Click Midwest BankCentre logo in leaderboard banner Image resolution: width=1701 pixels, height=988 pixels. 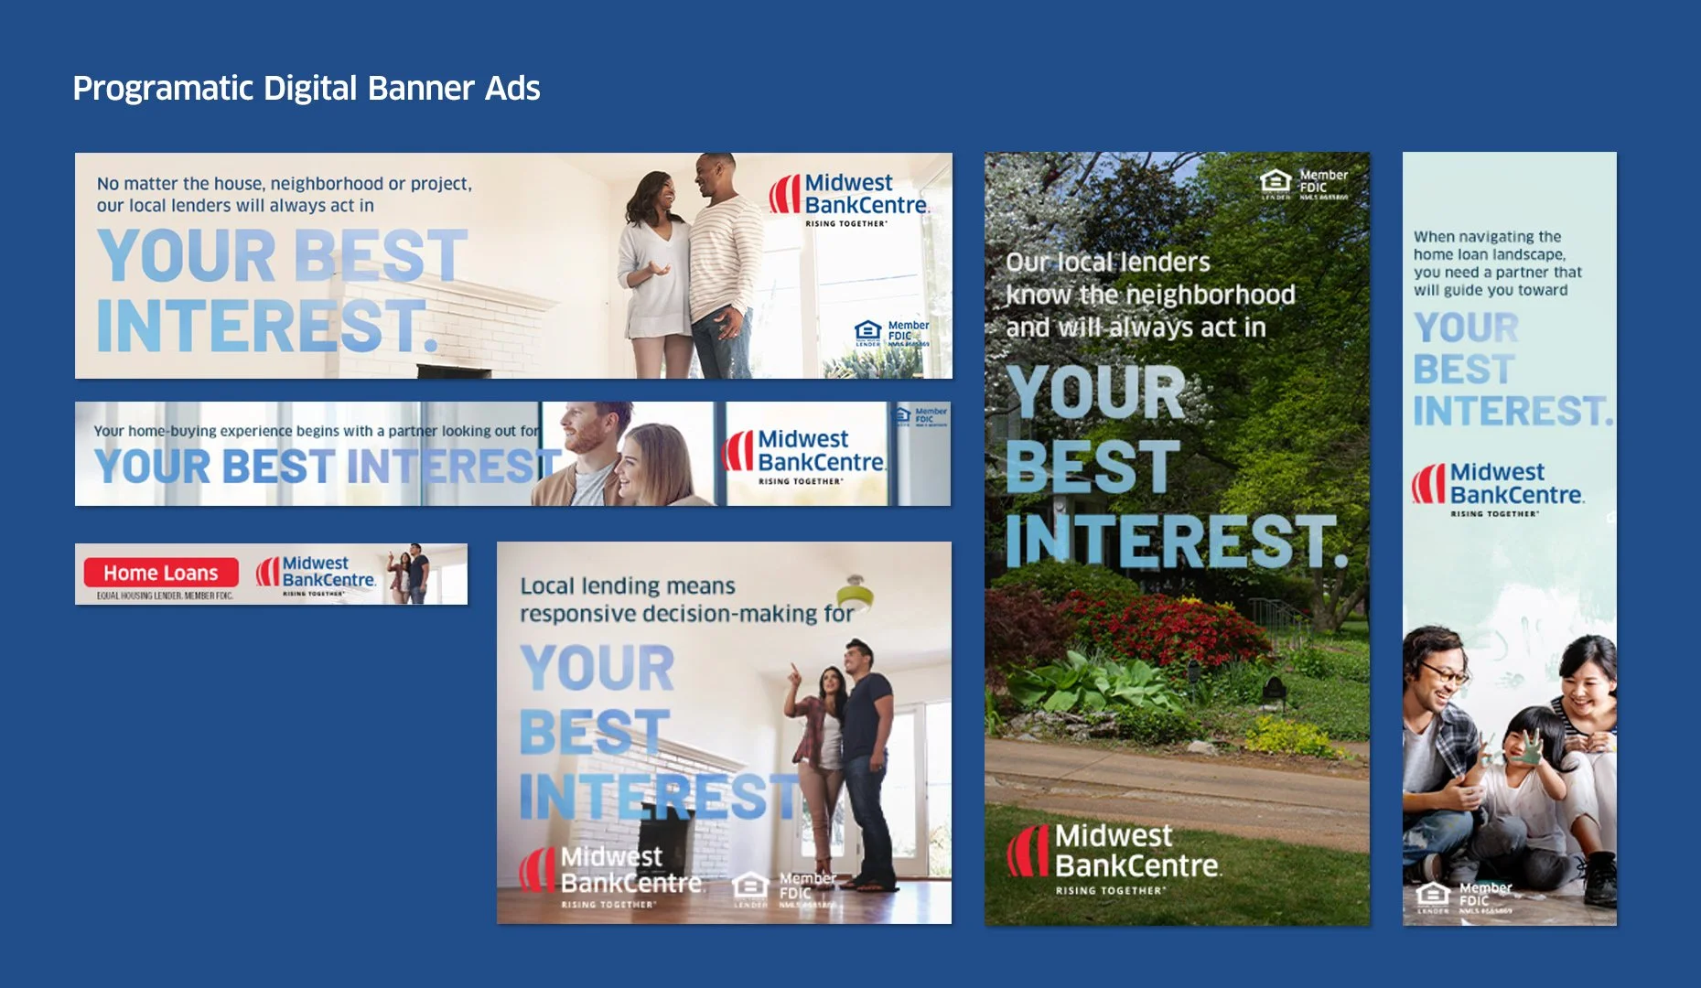[803, 456]
